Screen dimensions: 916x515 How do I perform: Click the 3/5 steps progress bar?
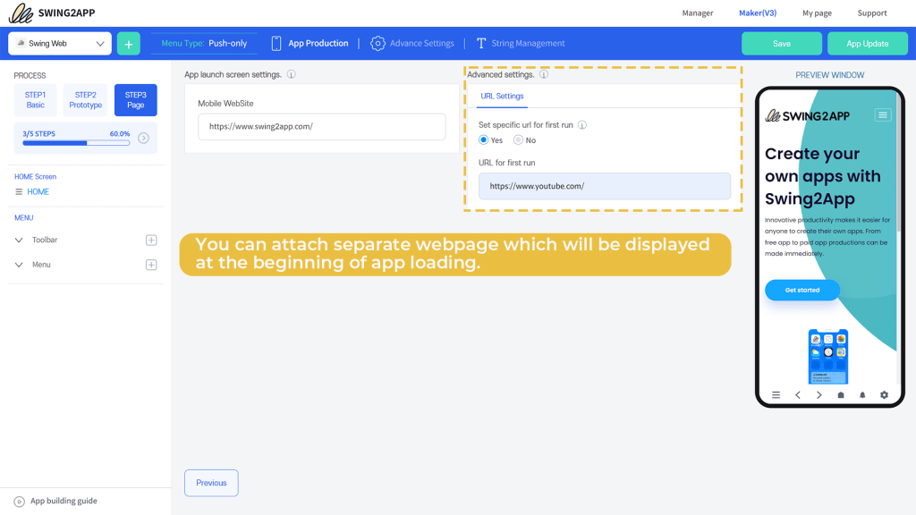click(76, 143)
